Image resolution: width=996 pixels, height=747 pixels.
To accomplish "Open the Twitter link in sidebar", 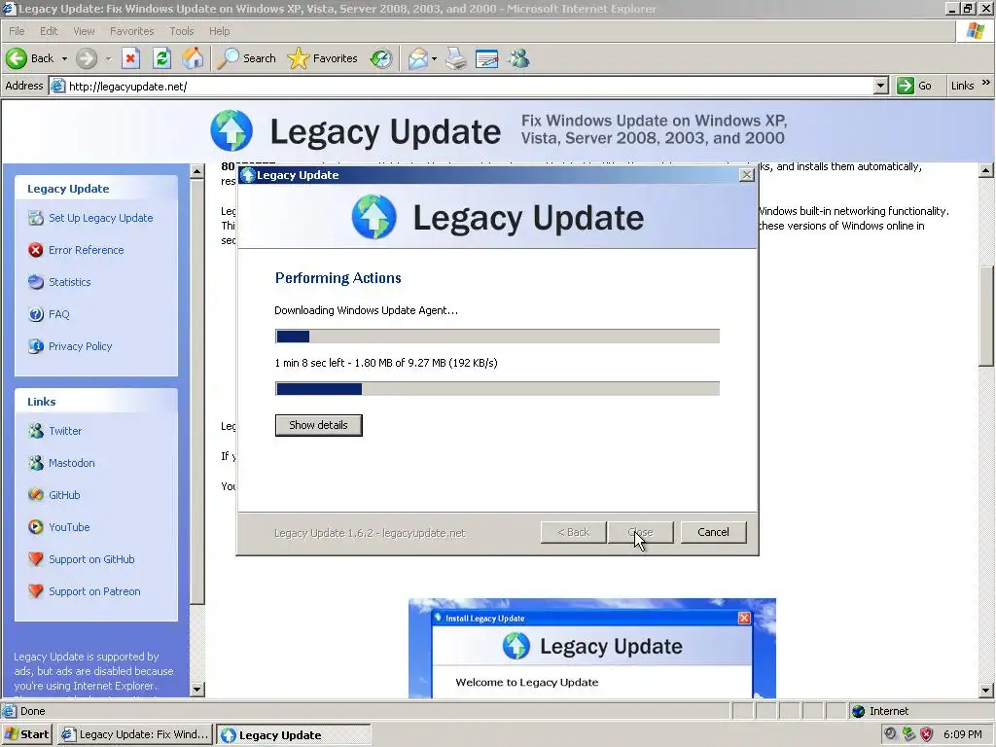I will coord(65,431).
